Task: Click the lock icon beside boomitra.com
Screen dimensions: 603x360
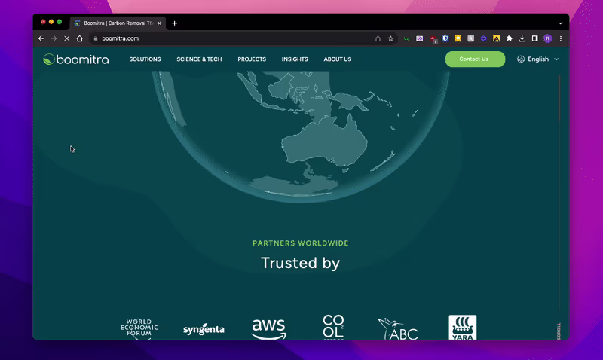Action: 96,38
